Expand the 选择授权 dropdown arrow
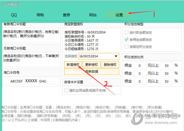The image size is (184, 131). pos(116,56)
